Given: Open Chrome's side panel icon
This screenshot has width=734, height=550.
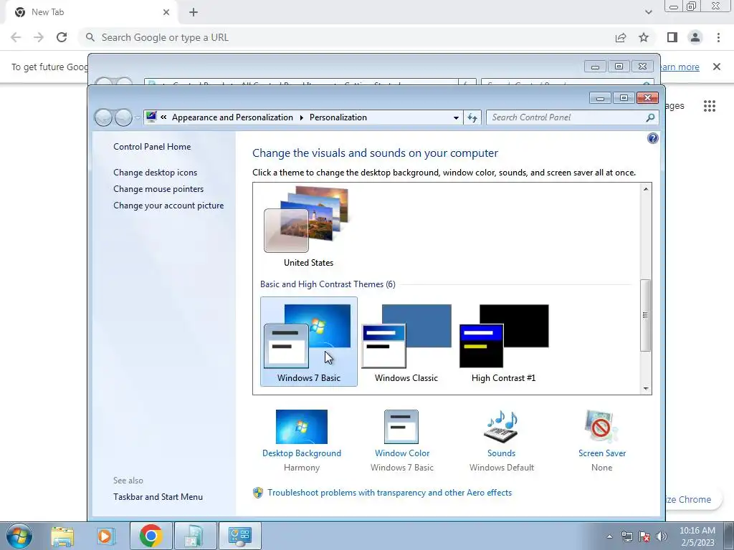Looking at the screenshot, I should [x=672, y=37].
